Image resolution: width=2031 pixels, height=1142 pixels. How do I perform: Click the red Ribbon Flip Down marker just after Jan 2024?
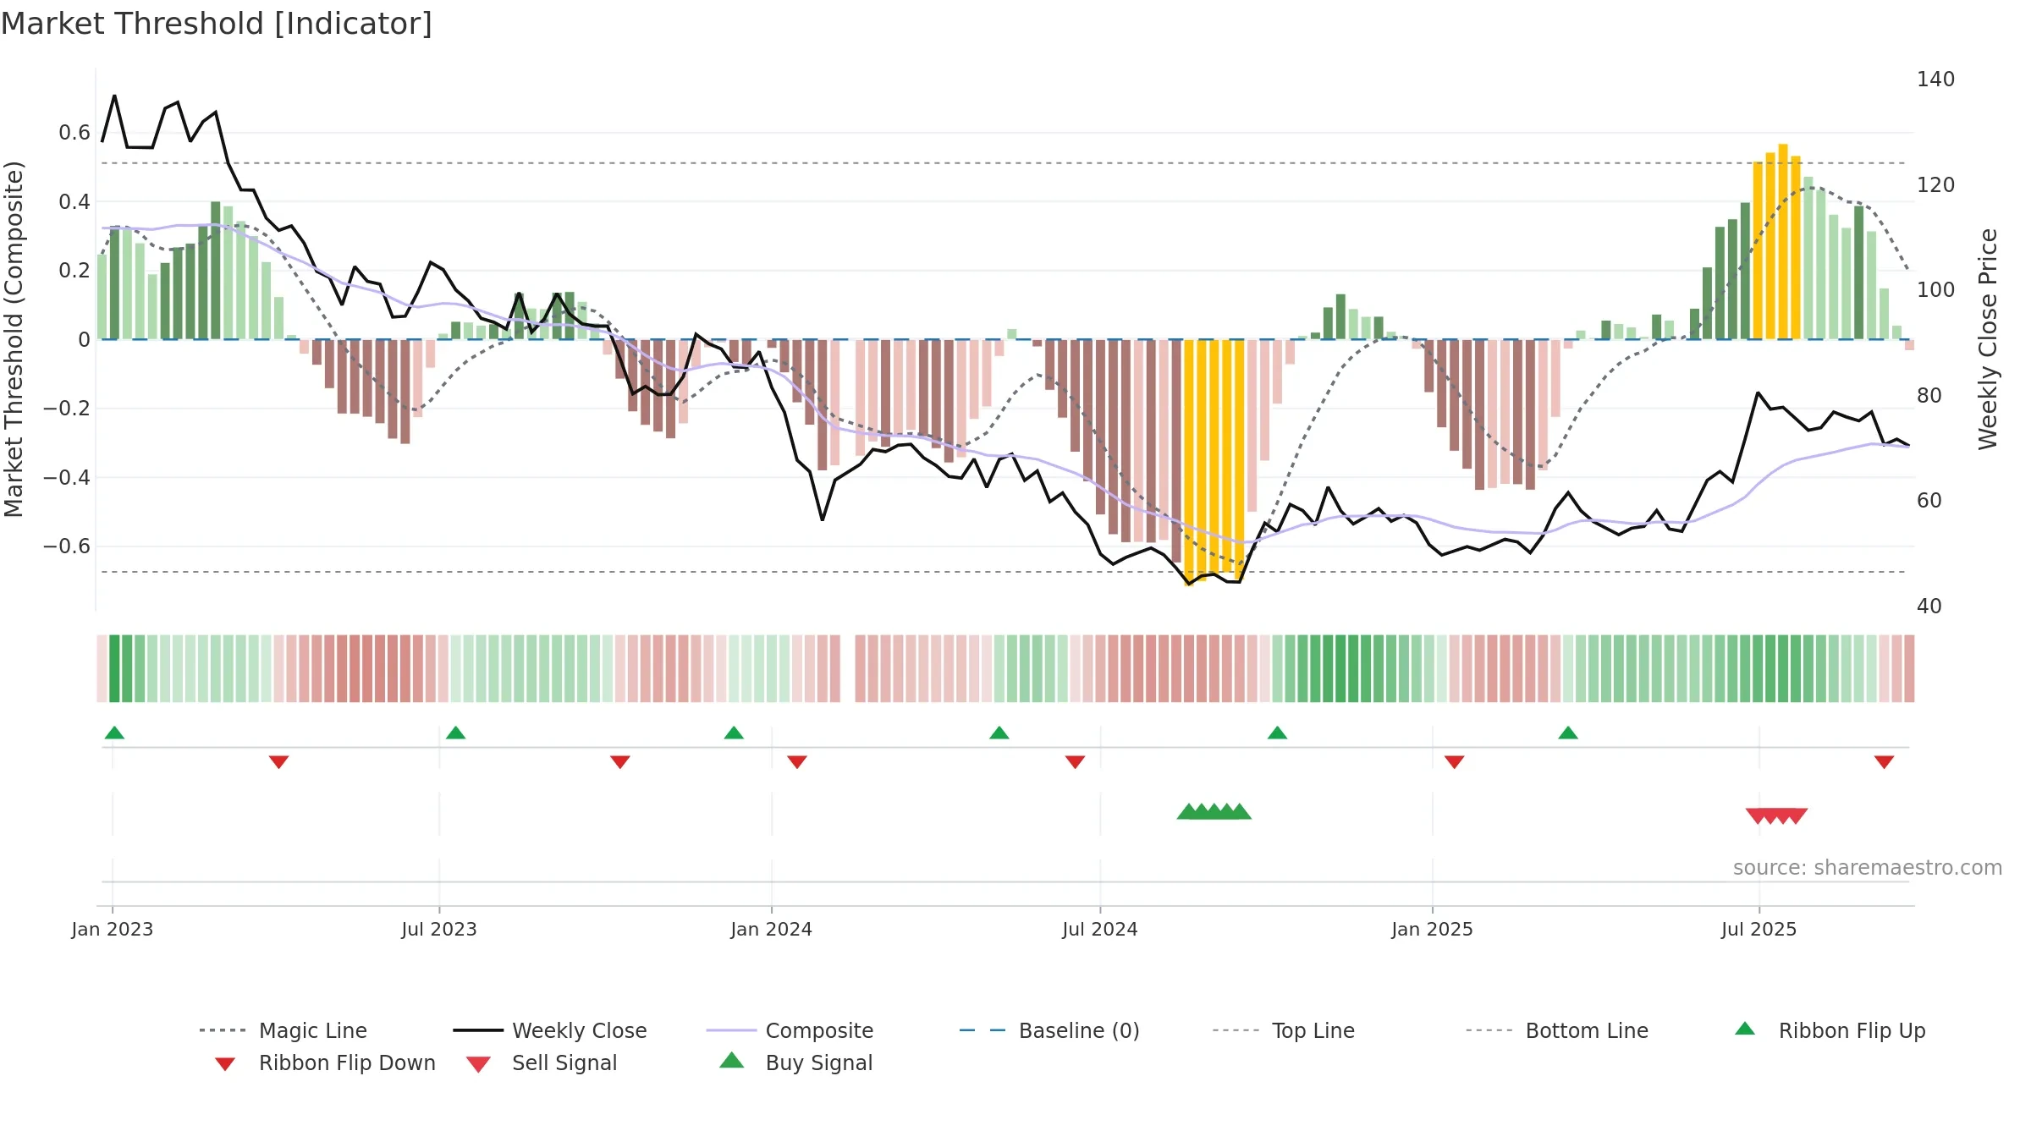point(796,762)
